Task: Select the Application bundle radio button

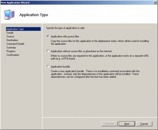Action: 48,66
